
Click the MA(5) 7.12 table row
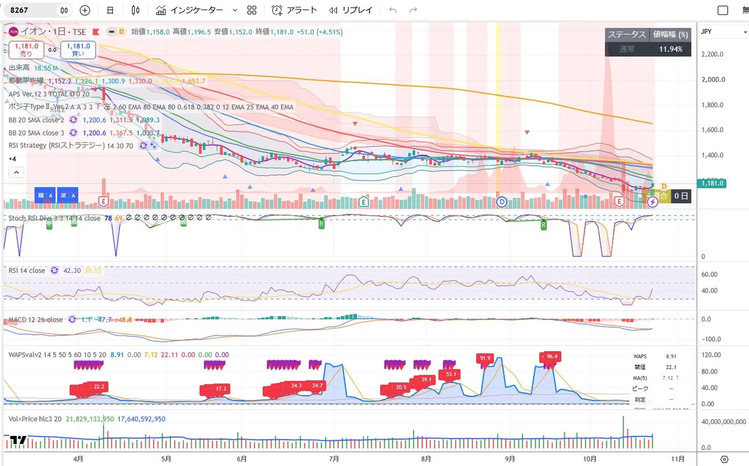click(x=654, y=378)
